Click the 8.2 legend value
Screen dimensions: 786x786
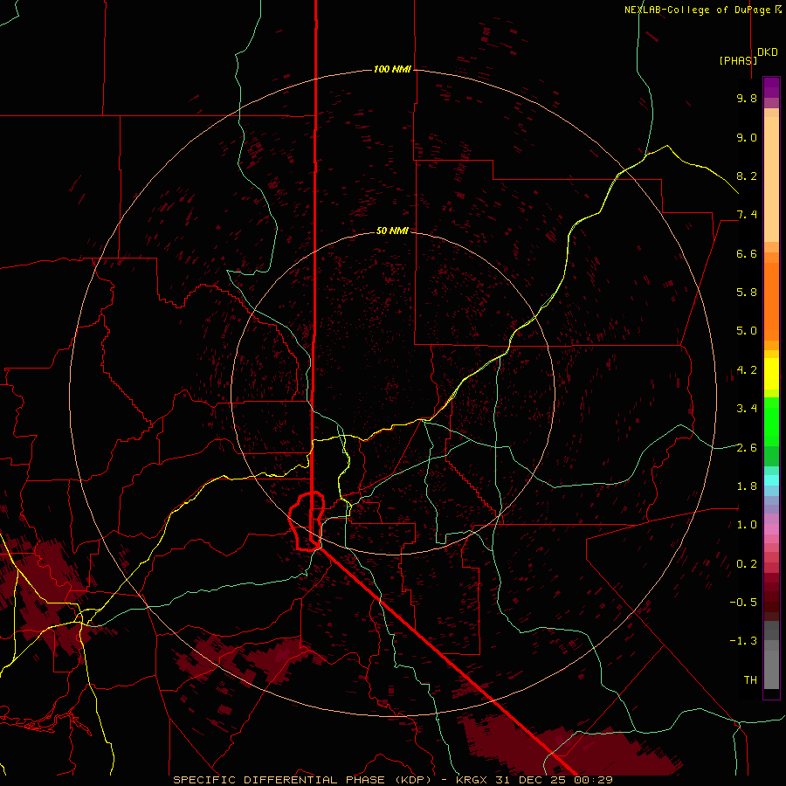pos(747,176)
